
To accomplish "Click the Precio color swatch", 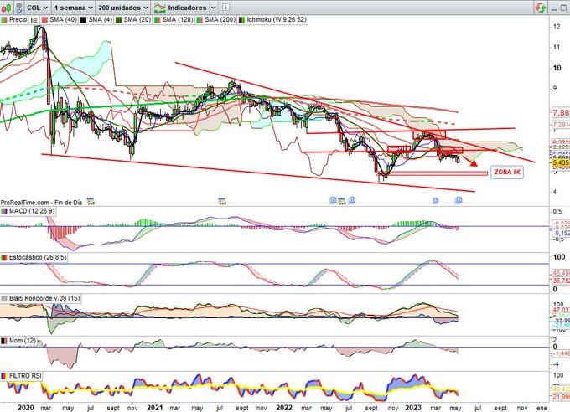I will (x=4, y=20).
